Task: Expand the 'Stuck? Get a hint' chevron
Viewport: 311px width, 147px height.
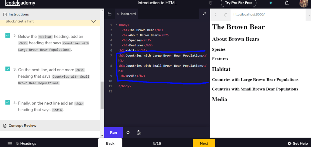Action: click(94, 22)
